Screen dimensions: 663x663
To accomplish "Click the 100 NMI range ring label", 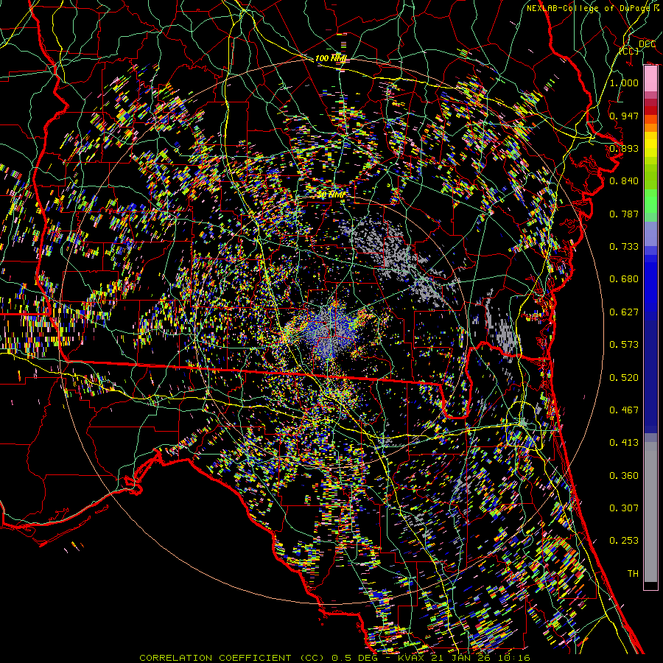I will point(330,58).
